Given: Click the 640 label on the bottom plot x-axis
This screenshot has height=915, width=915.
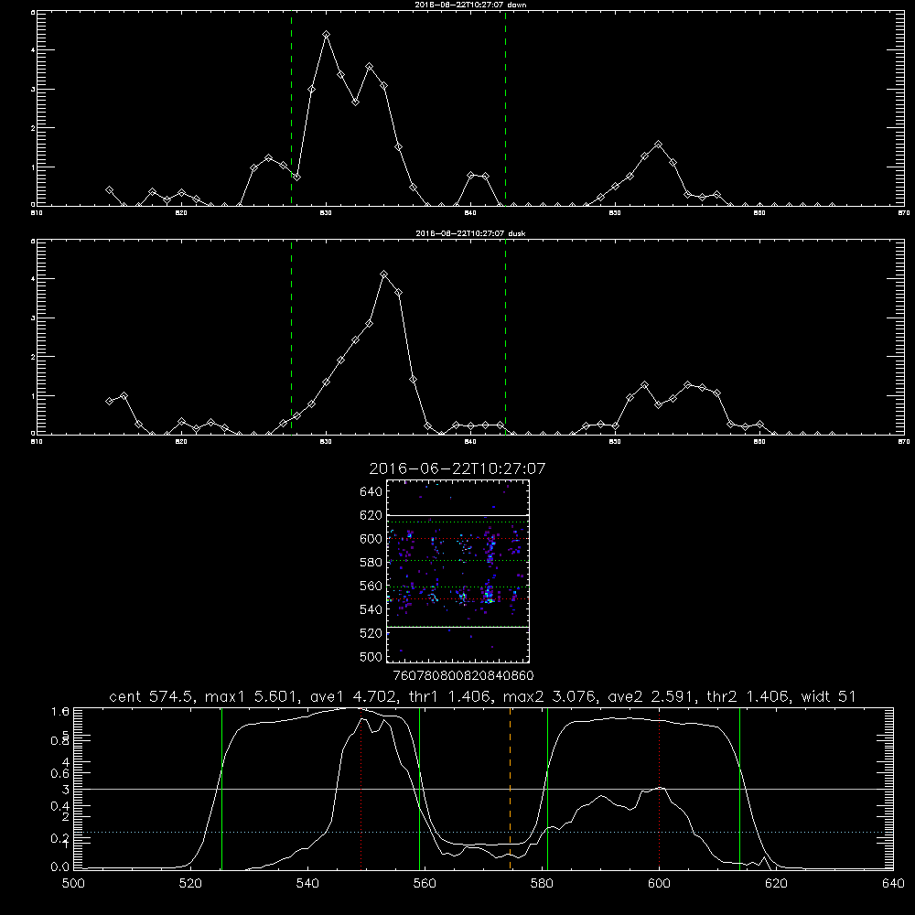Looking at the screenshot, I should click(893, 884).
